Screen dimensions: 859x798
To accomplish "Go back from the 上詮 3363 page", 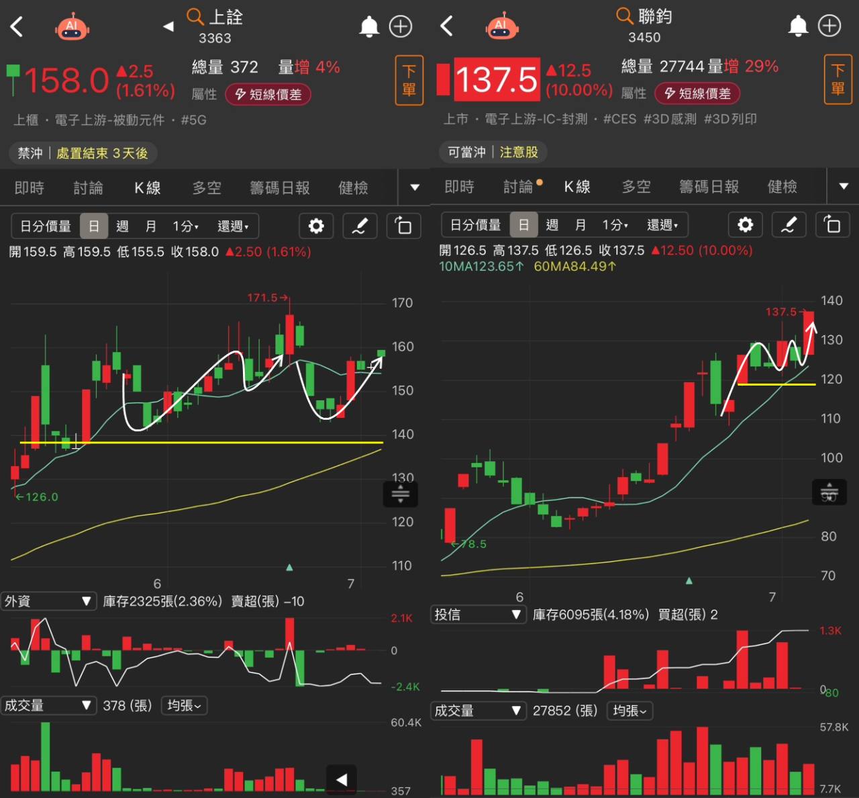I will pos(17,27).
